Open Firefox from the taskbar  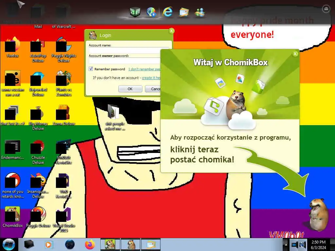(x=90, y=244)
